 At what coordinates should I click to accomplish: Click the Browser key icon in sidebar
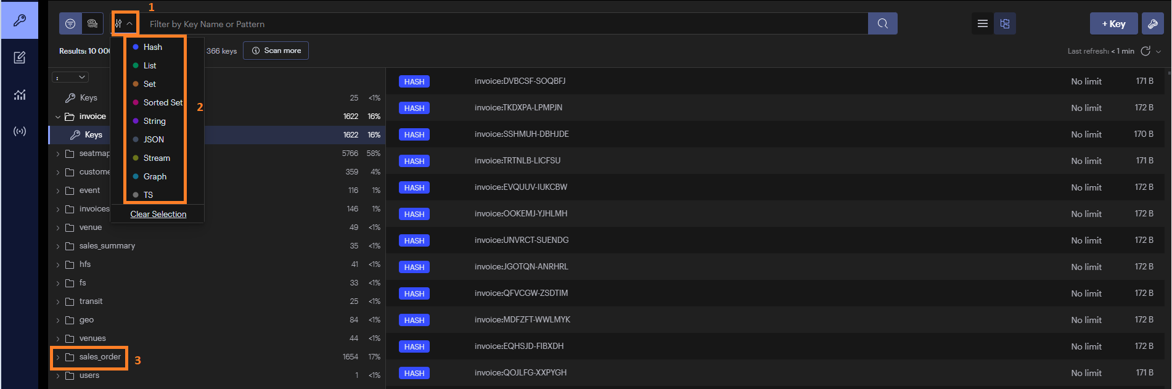point(20,20)
